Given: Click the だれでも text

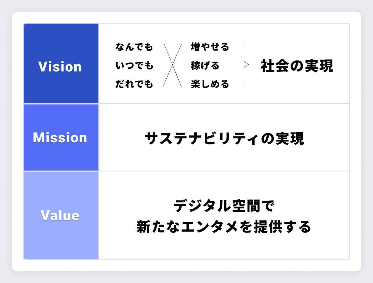Looking at the screenshot, I should (134, 84).
